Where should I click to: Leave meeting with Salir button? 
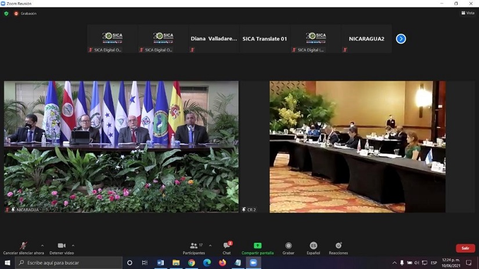click(x=465, y=248)
